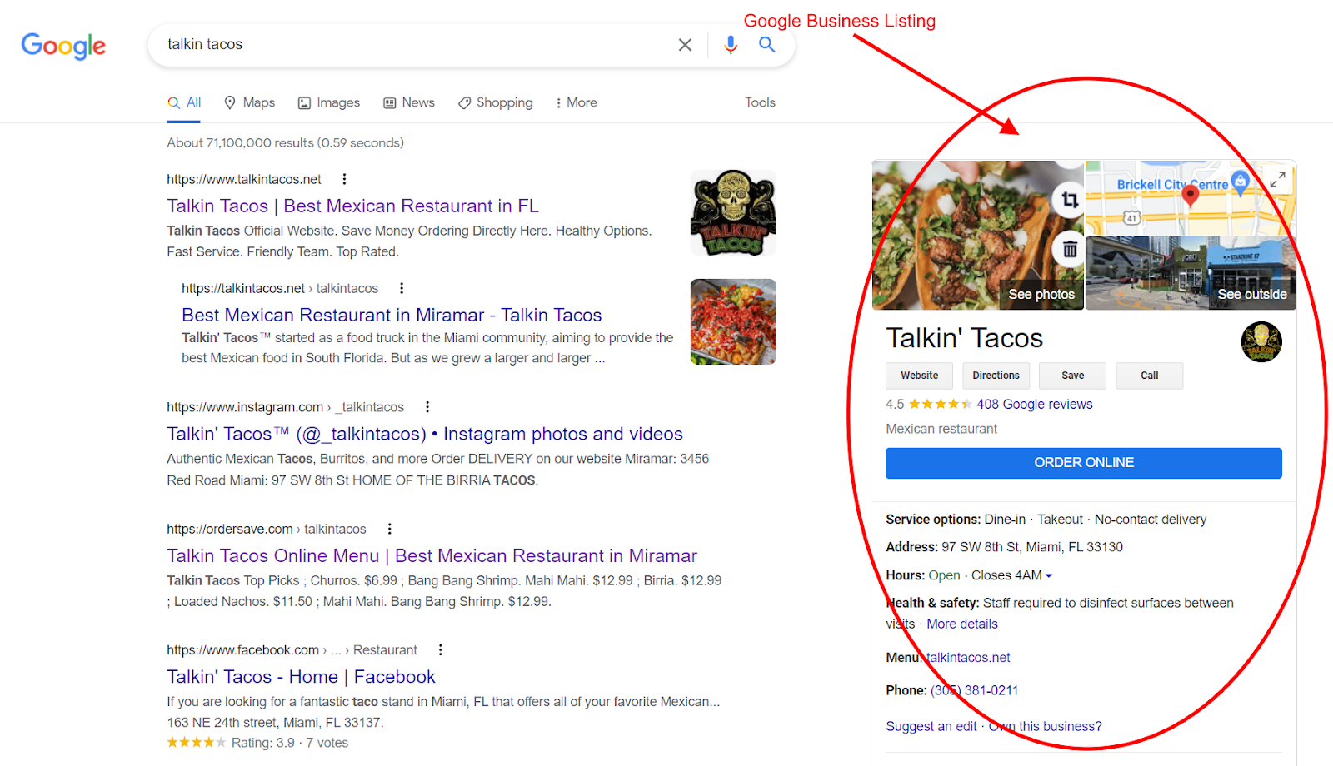
Task: Open 'Talkin Tacos | Best Mexican Restaurant in FL'
Action: point(352,206)
